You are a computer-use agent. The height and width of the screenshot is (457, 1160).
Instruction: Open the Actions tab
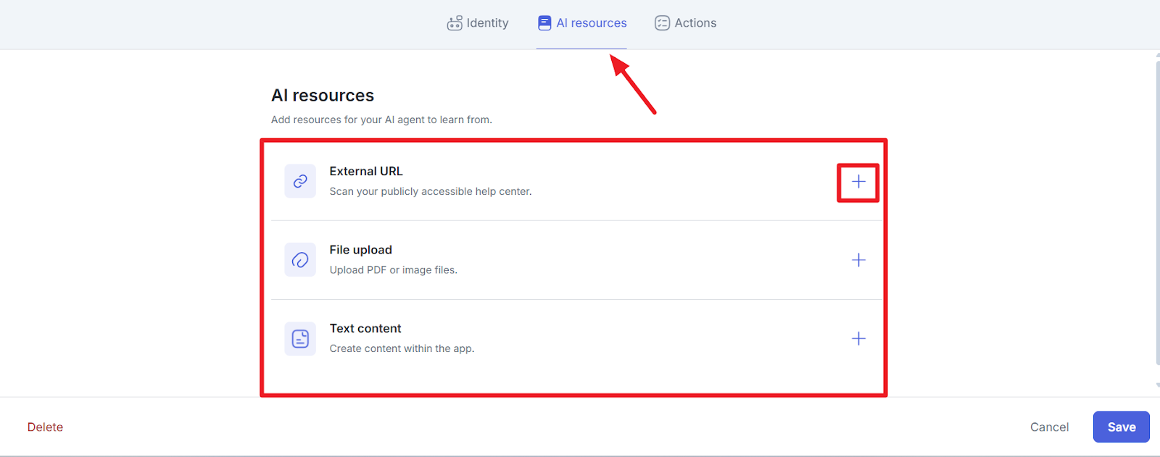coord(695,23)
